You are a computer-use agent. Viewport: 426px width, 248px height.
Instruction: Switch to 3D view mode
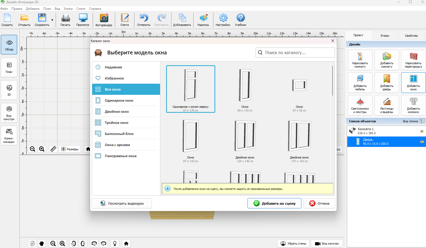pyautogui.click(x=9, y=90)
